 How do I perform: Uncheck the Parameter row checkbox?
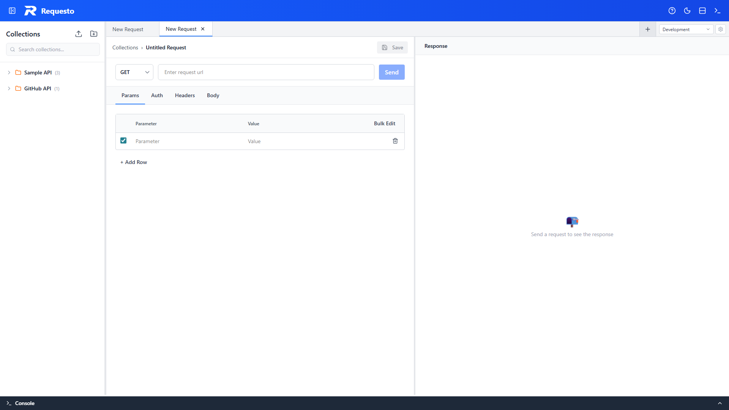pos(123,140)
